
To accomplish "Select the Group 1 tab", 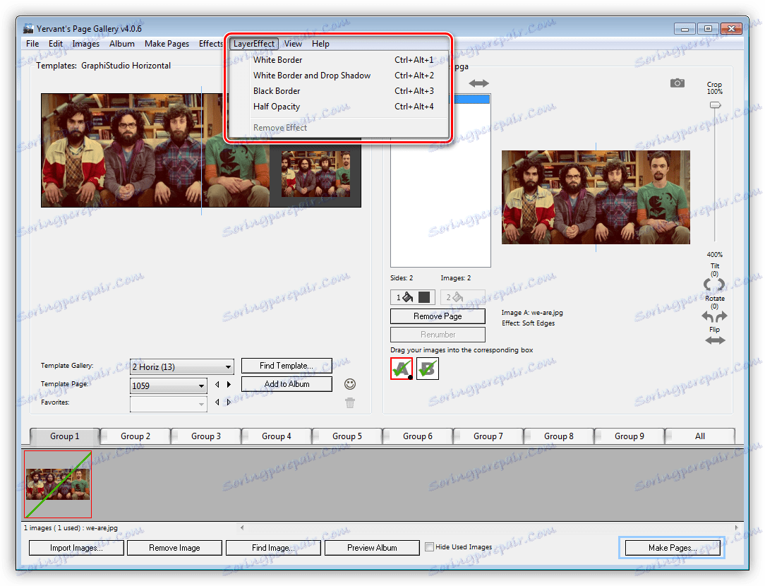I will pyautogui.click(x=64, y=436).
